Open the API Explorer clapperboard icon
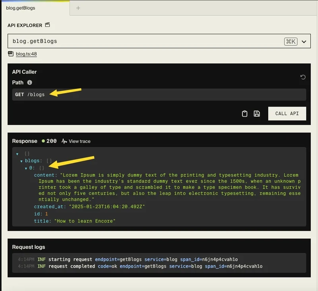The height and width of the screenshot is (291, 318). point(47,25)
